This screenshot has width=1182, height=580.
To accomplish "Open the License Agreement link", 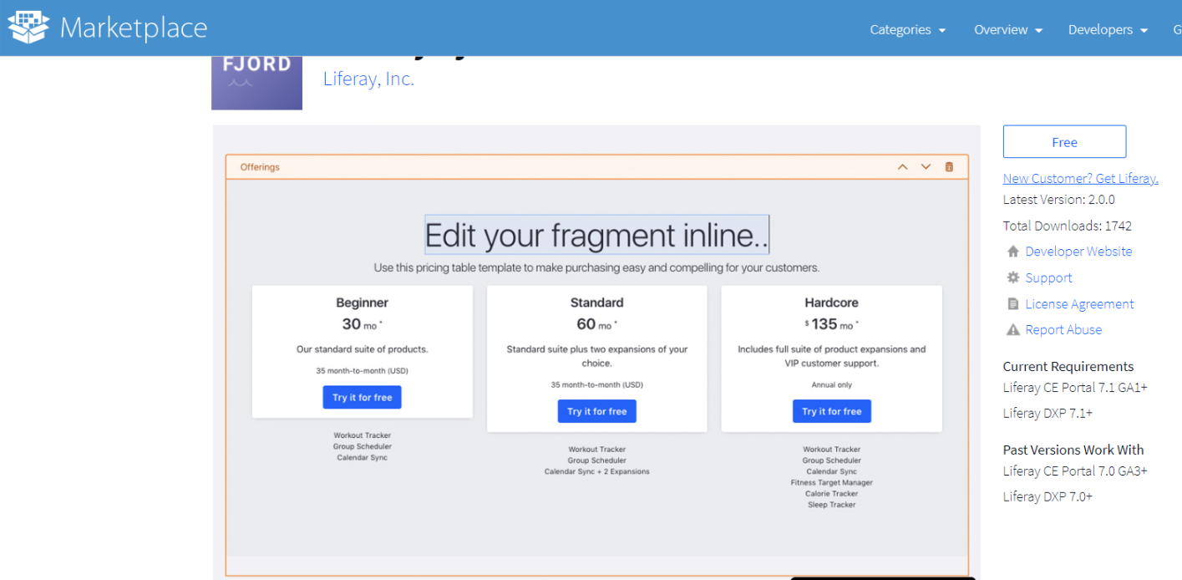I will 1079,304.
